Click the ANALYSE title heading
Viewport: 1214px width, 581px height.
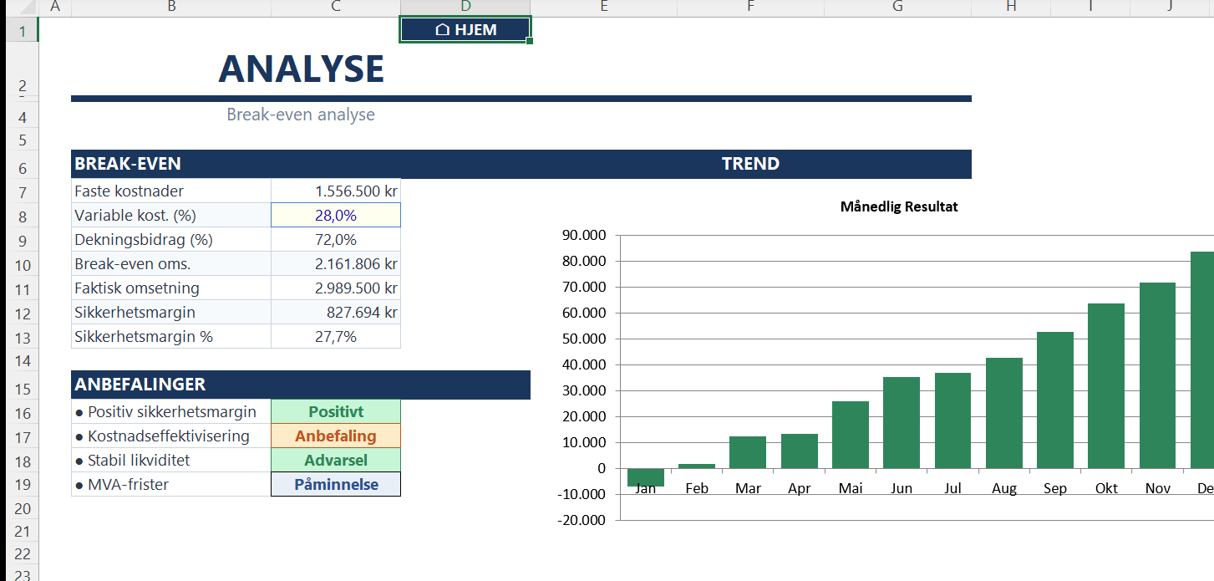301,69
